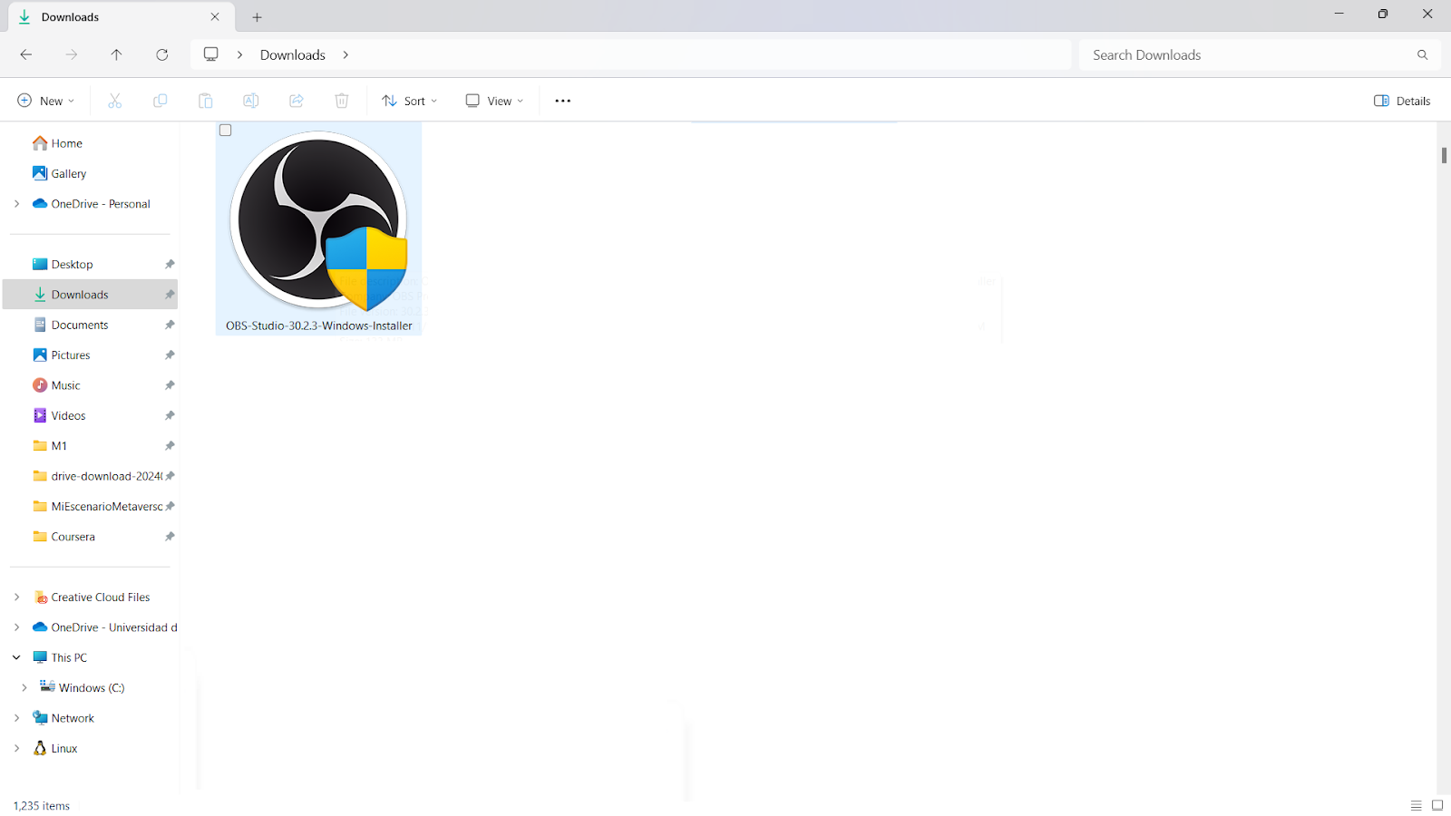Click the Copy icon in toolbar
The width and height of the screenshot is (1451, 816).
click(x=161, y=101)
